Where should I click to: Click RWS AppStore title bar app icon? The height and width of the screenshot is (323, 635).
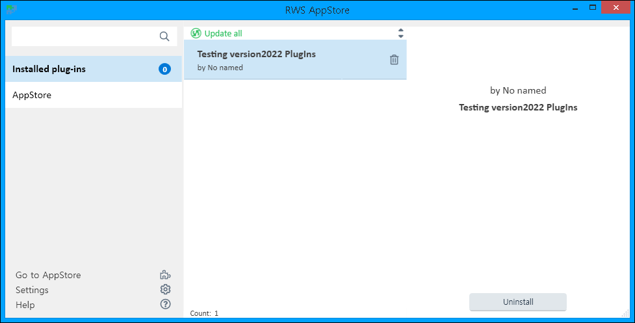[11, 9]
